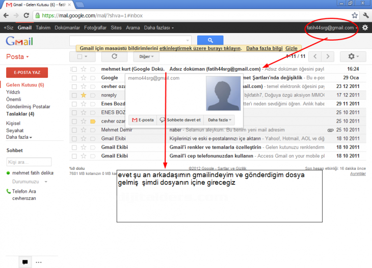Click Sohbete davet et button
The image size is (372, 268).
180,120
